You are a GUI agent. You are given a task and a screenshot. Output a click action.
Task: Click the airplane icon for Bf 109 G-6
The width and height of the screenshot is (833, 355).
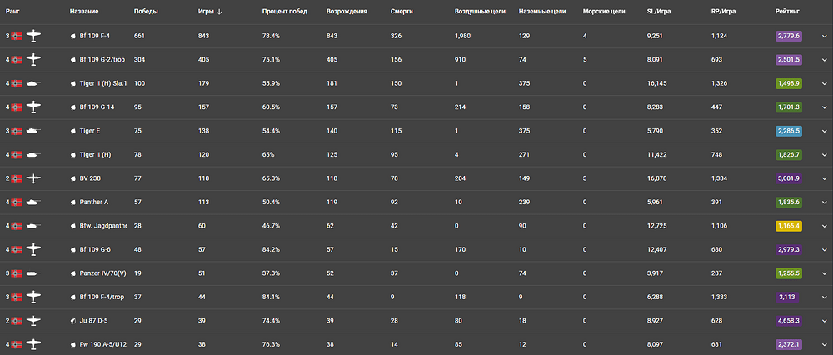(x=33, y=249)
